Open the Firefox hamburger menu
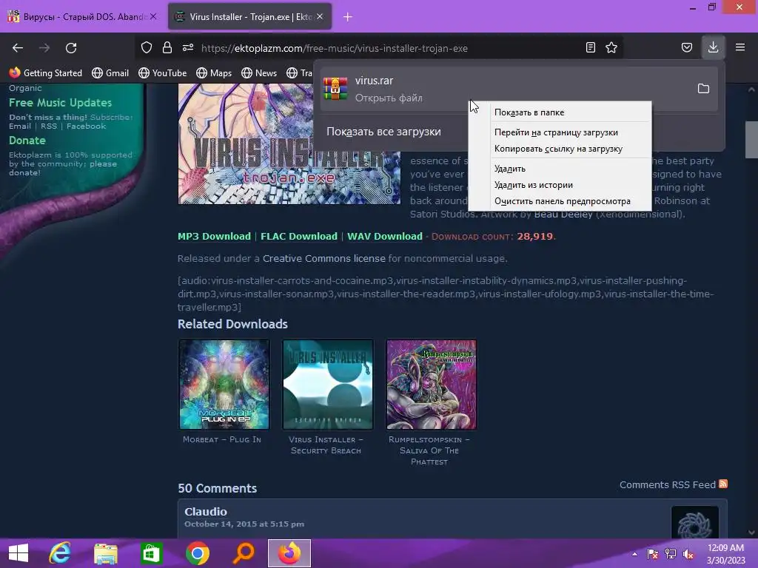Viewport: 758px width, 568px height. tap(740, 47)
